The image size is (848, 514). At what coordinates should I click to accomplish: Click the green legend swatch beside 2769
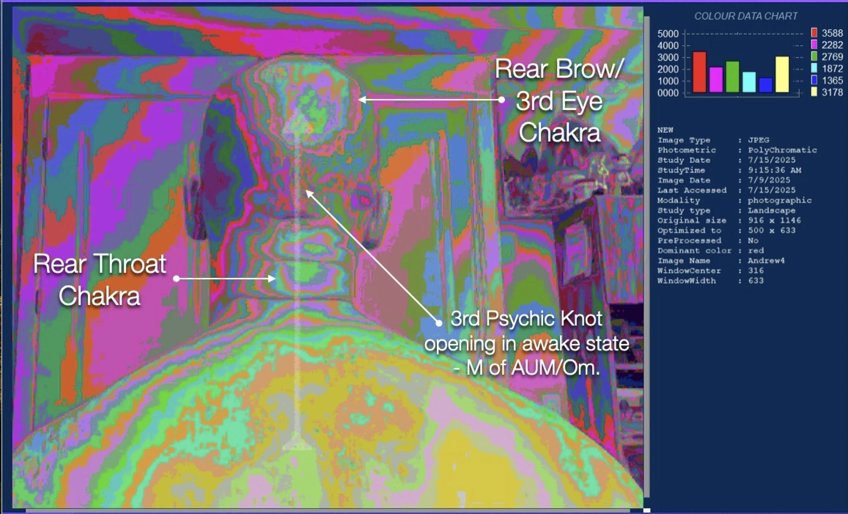tap(814, 56)
